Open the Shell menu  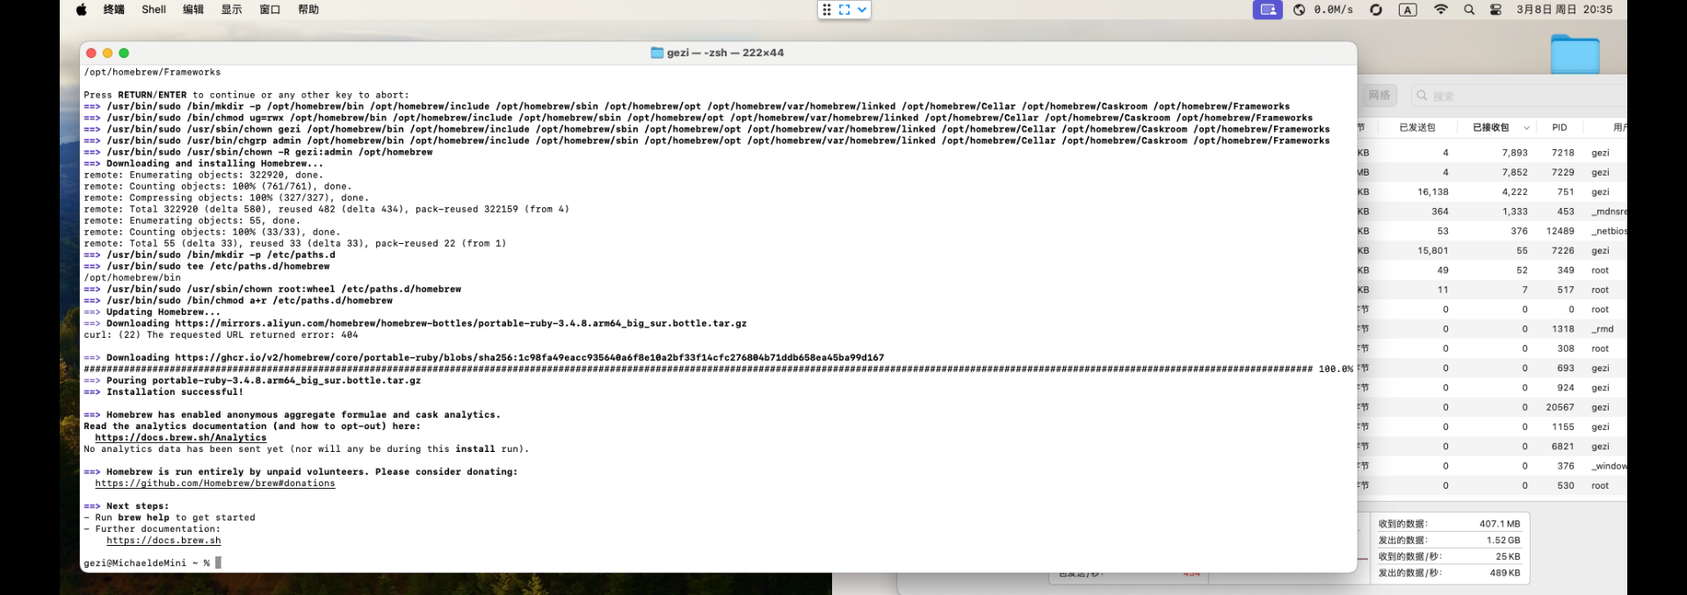pos(154,10)
